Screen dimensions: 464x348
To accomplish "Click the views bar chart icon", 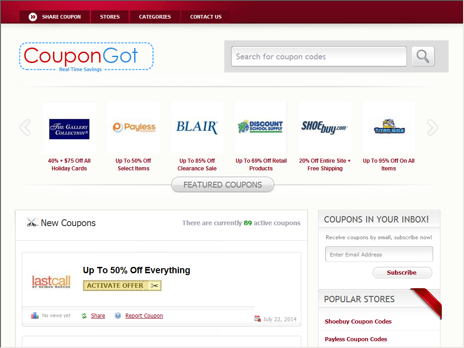I will pos(35,315).
